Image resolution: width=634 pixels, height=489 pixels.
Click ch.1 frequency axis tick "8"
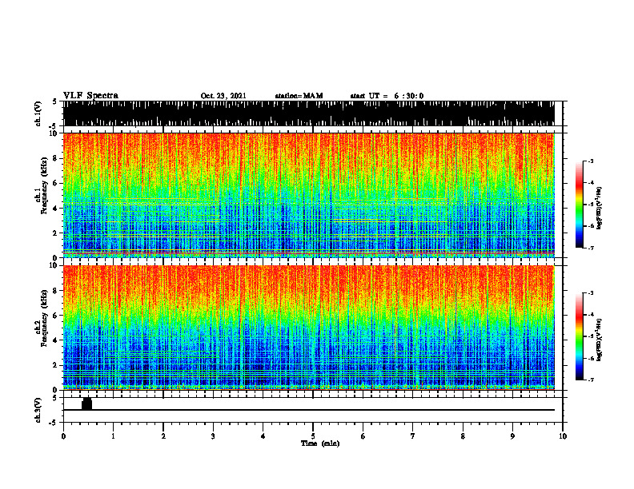(x=57, y=158)
